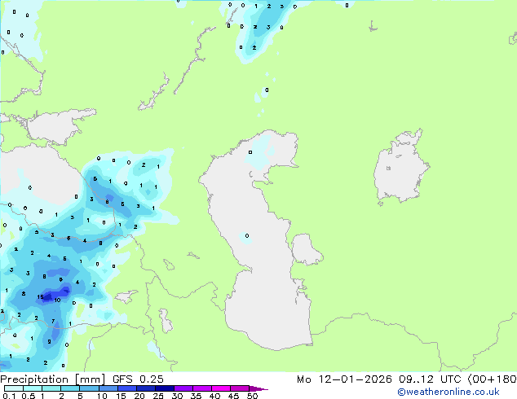This screenshot has width=517, height=399.
Task: Click the legend label '35'
Action: pyautogui.click(x=196, y=396)
